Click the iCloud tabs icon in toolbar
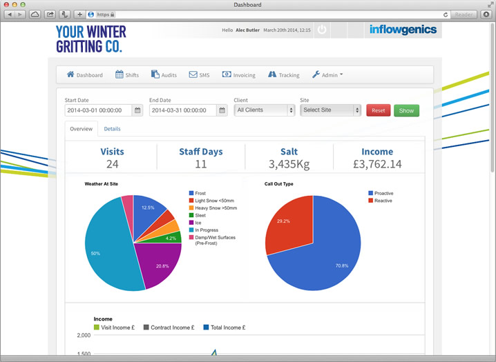 coord(35,14)
